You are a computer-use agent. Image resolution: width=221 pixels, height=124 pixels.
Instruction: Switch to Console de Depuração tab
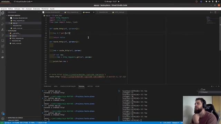pyautogui.click(x=68, y=86)
